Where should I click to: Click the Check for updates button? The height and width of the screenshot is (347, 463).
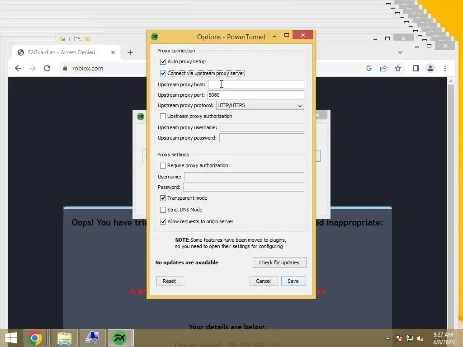[279, 263]
